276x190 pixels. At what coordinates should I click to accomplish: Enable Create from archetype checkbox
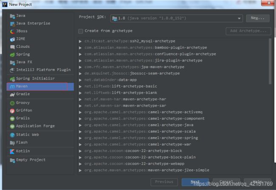click(81, 31)
